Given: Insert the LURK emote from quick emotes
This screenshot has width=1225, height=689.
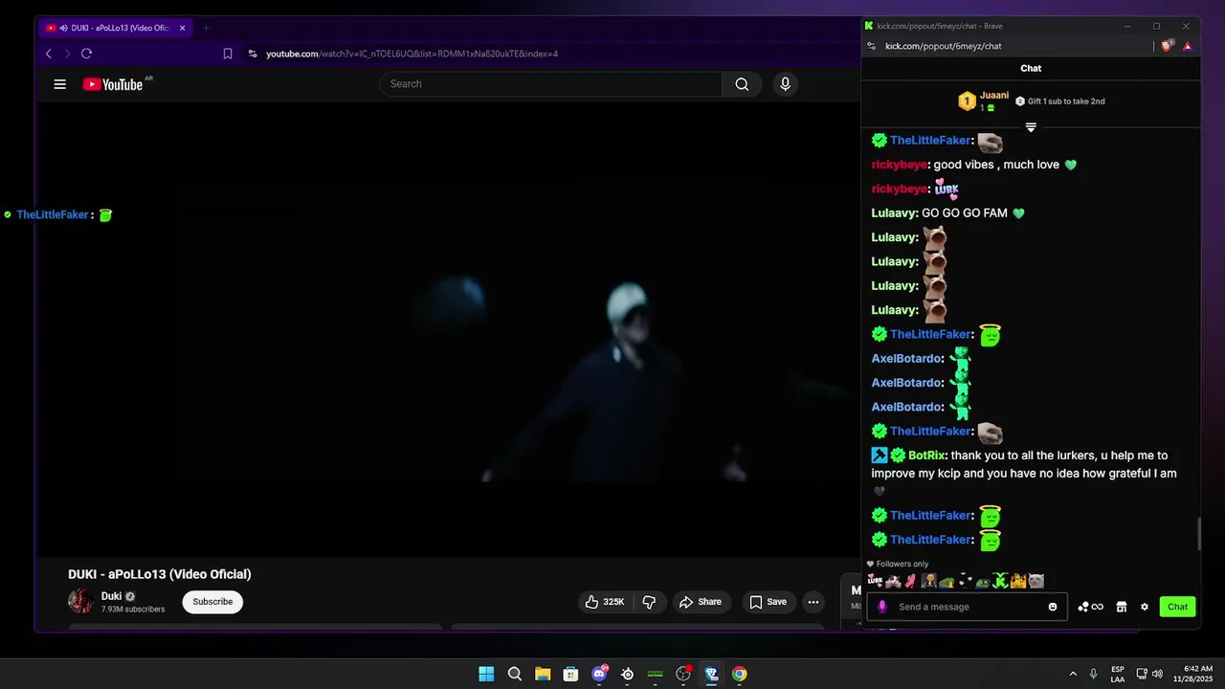Looking at the screenshot, I should [875, 581].
